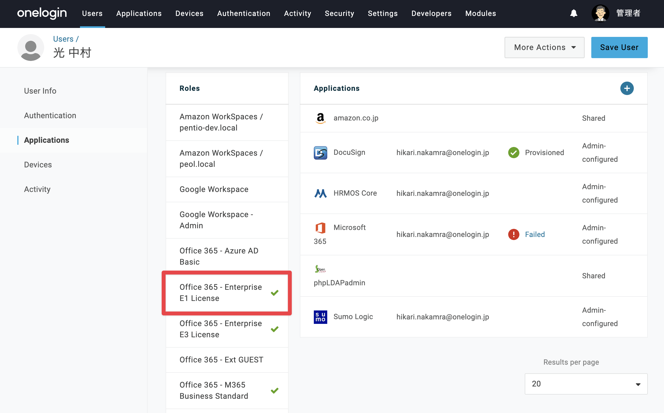Toggle the Office 365 Azure AD Basic role
This screenshot has width=664, height=413.
[227, 257]
